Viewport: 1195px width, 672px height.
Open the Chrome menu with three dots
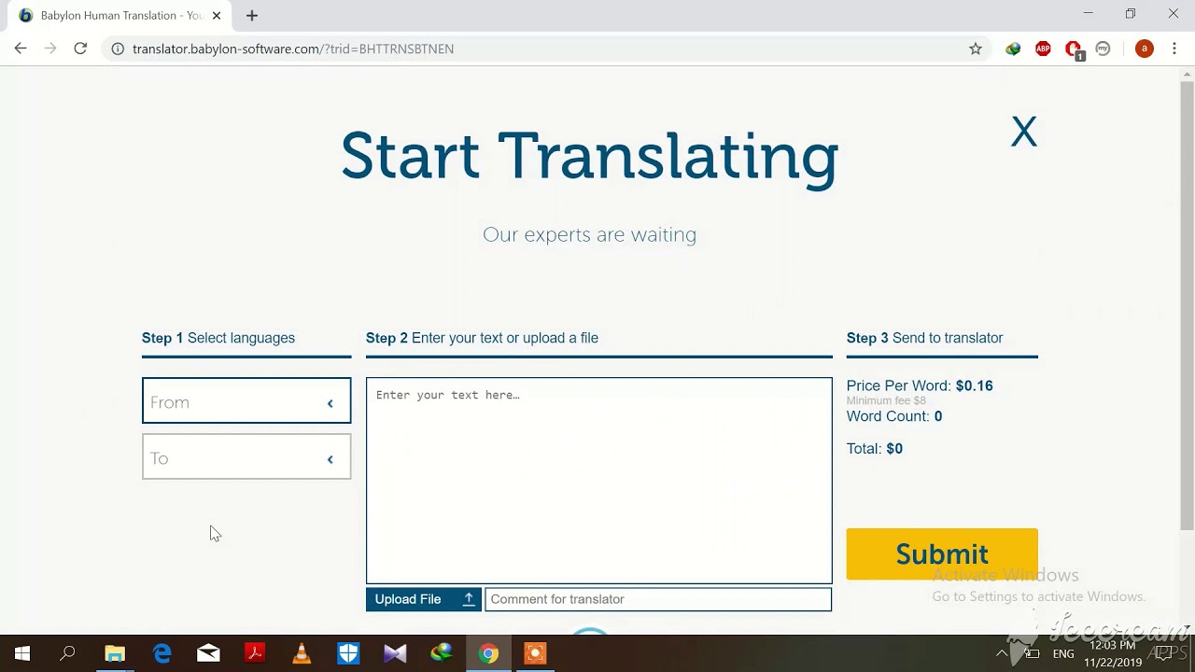point(1174,49)
